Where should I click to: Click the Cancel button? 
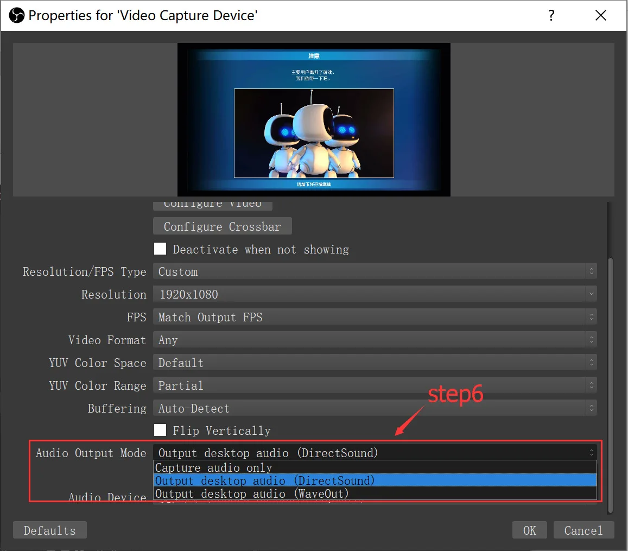pyautogui.click(x=583, y=530)
